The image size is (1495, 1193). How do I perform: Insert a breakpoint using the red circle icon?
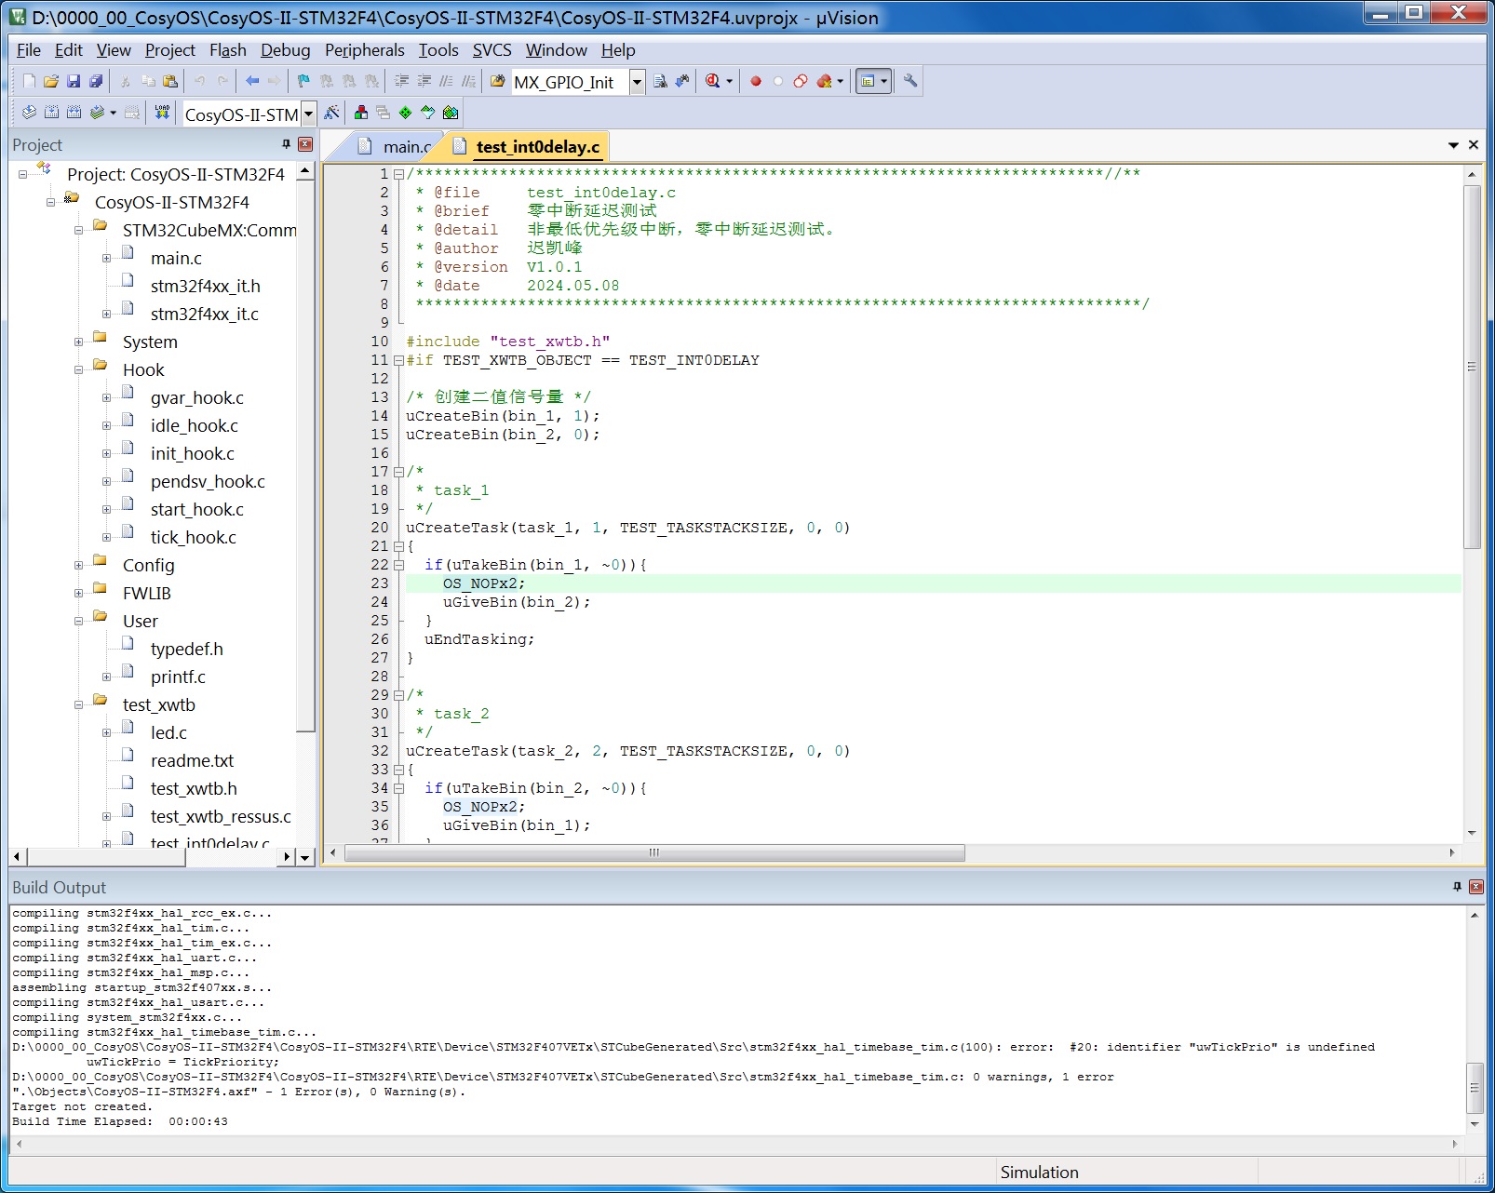pos(756,82)
